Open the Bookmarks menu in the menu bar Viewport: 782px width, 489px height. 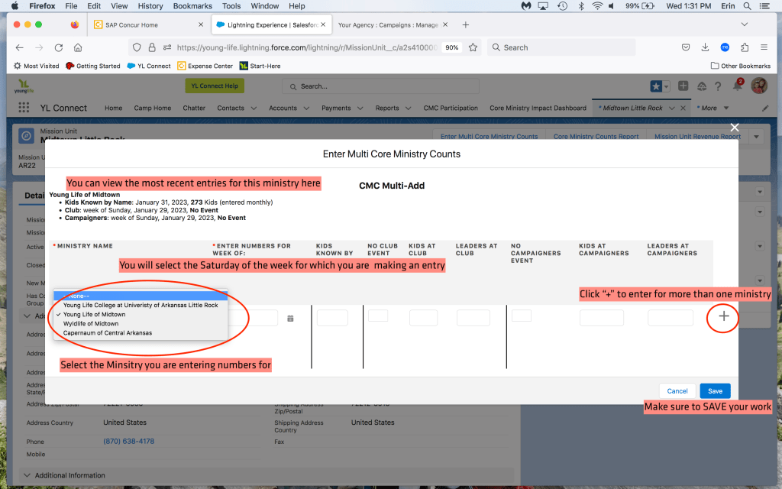pyautogui.click(x=192, y=6)
